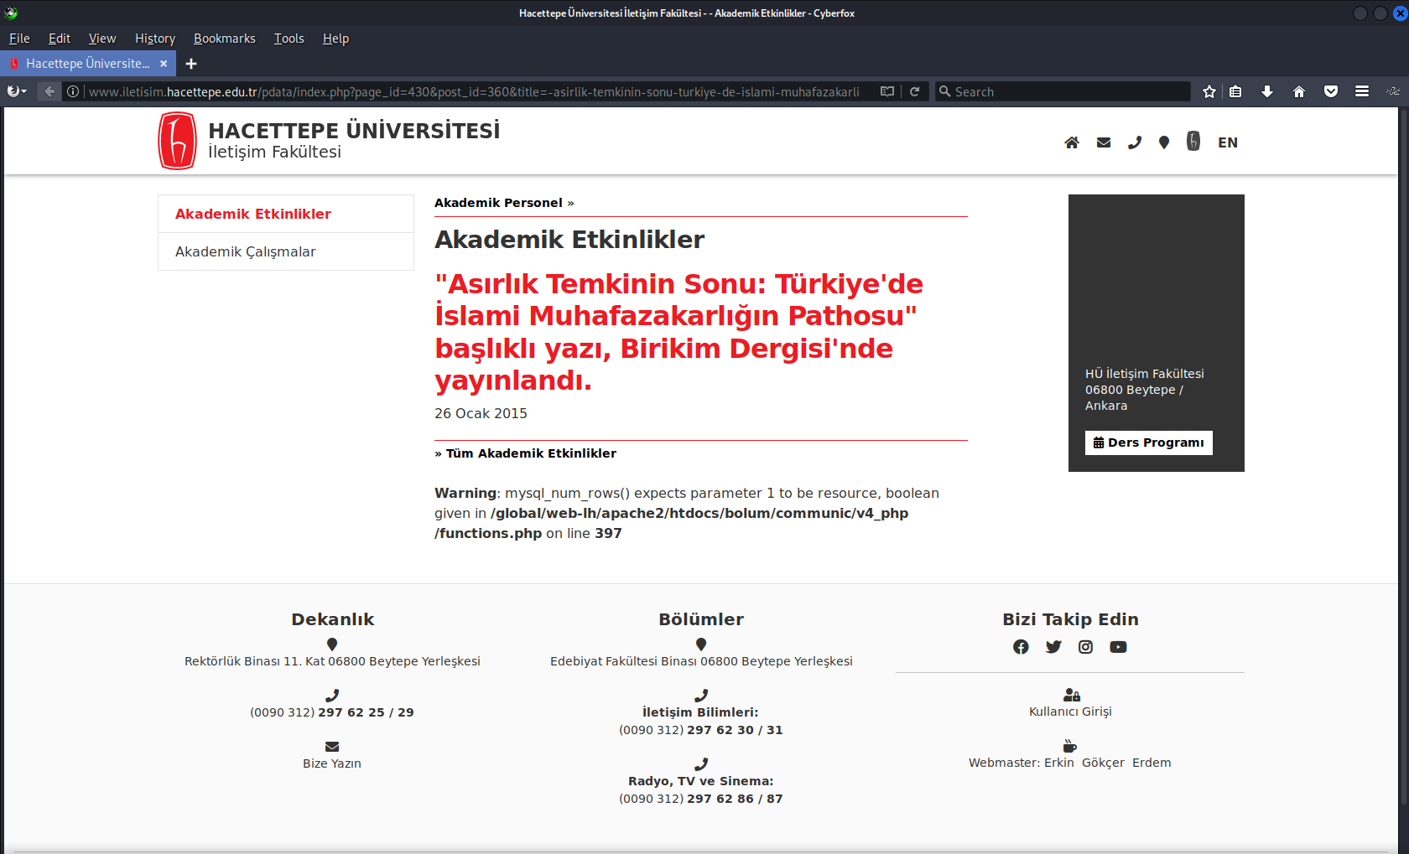Click the home icon in site header
The width and height of the screenshot is (1409, 854).
[x=1072, y=142]
